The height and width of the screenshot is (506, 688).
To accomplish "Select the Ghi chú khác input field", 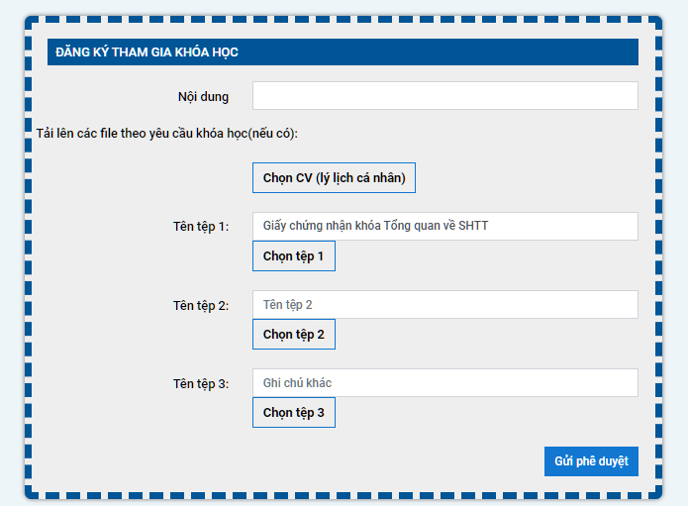I will coord(444,383).
